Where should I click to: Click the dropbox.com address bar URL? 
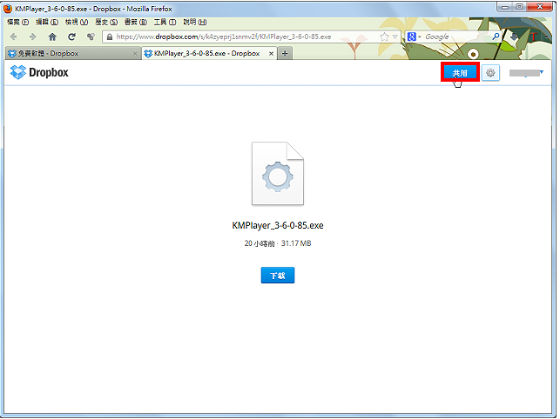tap(224, 37)
